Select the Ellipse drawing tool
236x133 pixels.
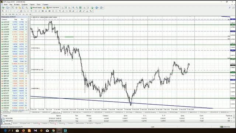click(43, 11)
